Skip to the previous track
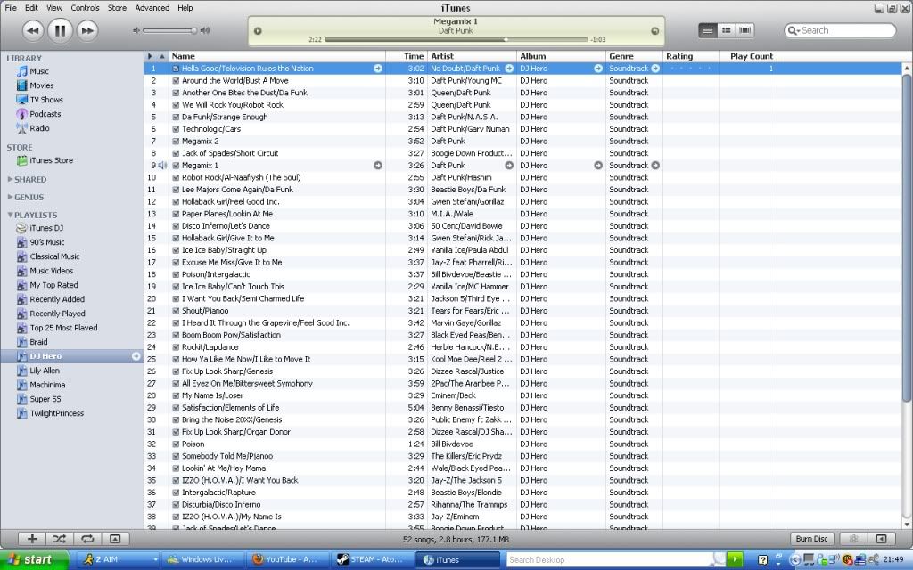The width and height of the screenshot is (913, 570). (33, 30)
